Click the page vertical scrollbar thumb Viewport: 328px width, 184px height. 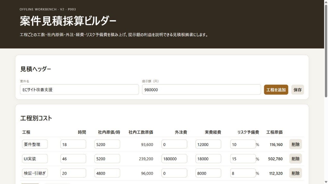click(x=326, y=51)
